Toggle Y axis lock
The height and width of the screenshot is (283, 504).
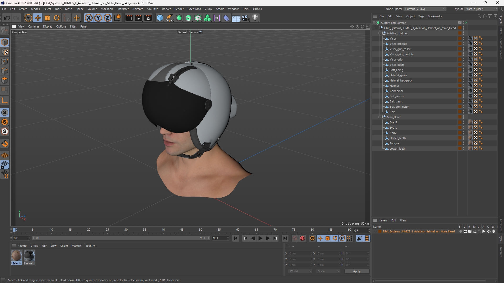(98, 18)
